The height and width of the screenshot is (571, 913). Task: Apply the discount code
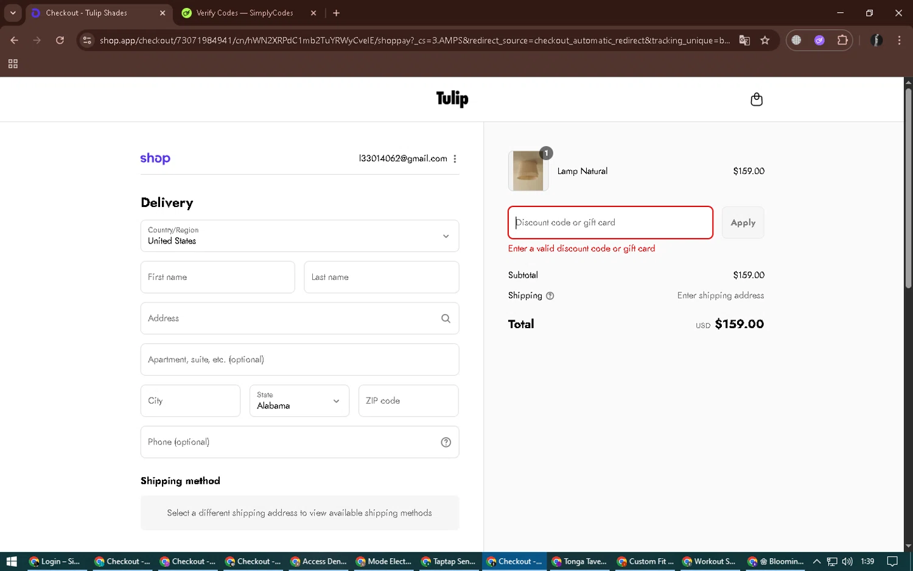pyautogui.click(x=743, y=223)
